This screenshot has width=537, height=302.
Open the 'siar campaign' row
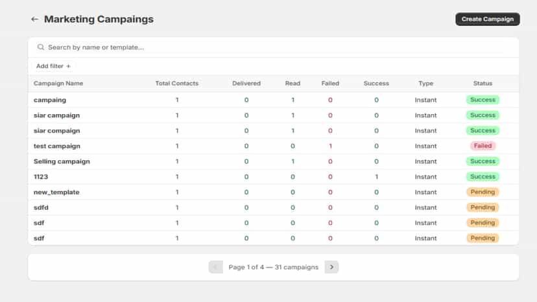(x=273, y=115)
